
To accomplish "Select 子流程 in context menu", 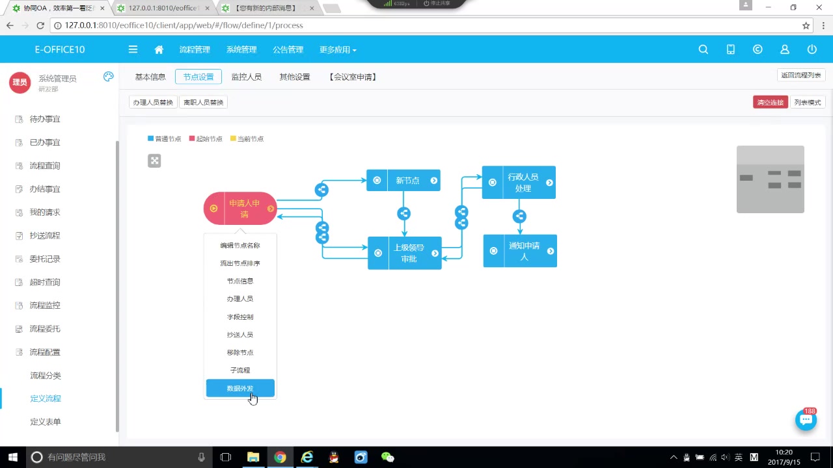I will pyautogui.click(x=240, y=370).
